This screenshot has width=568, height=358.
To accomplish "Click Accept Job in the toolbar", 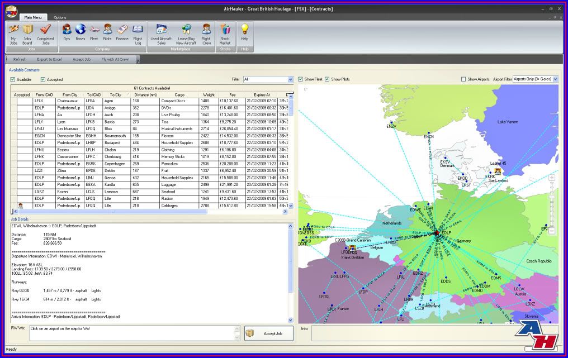I will pos(82,59).
